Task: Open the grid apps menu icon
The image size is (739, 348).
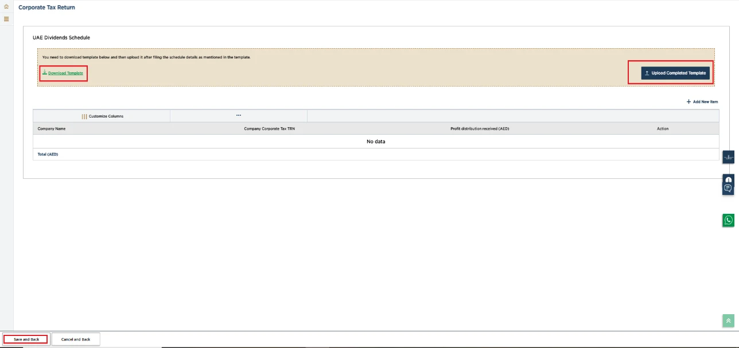Action: point(6,19)
